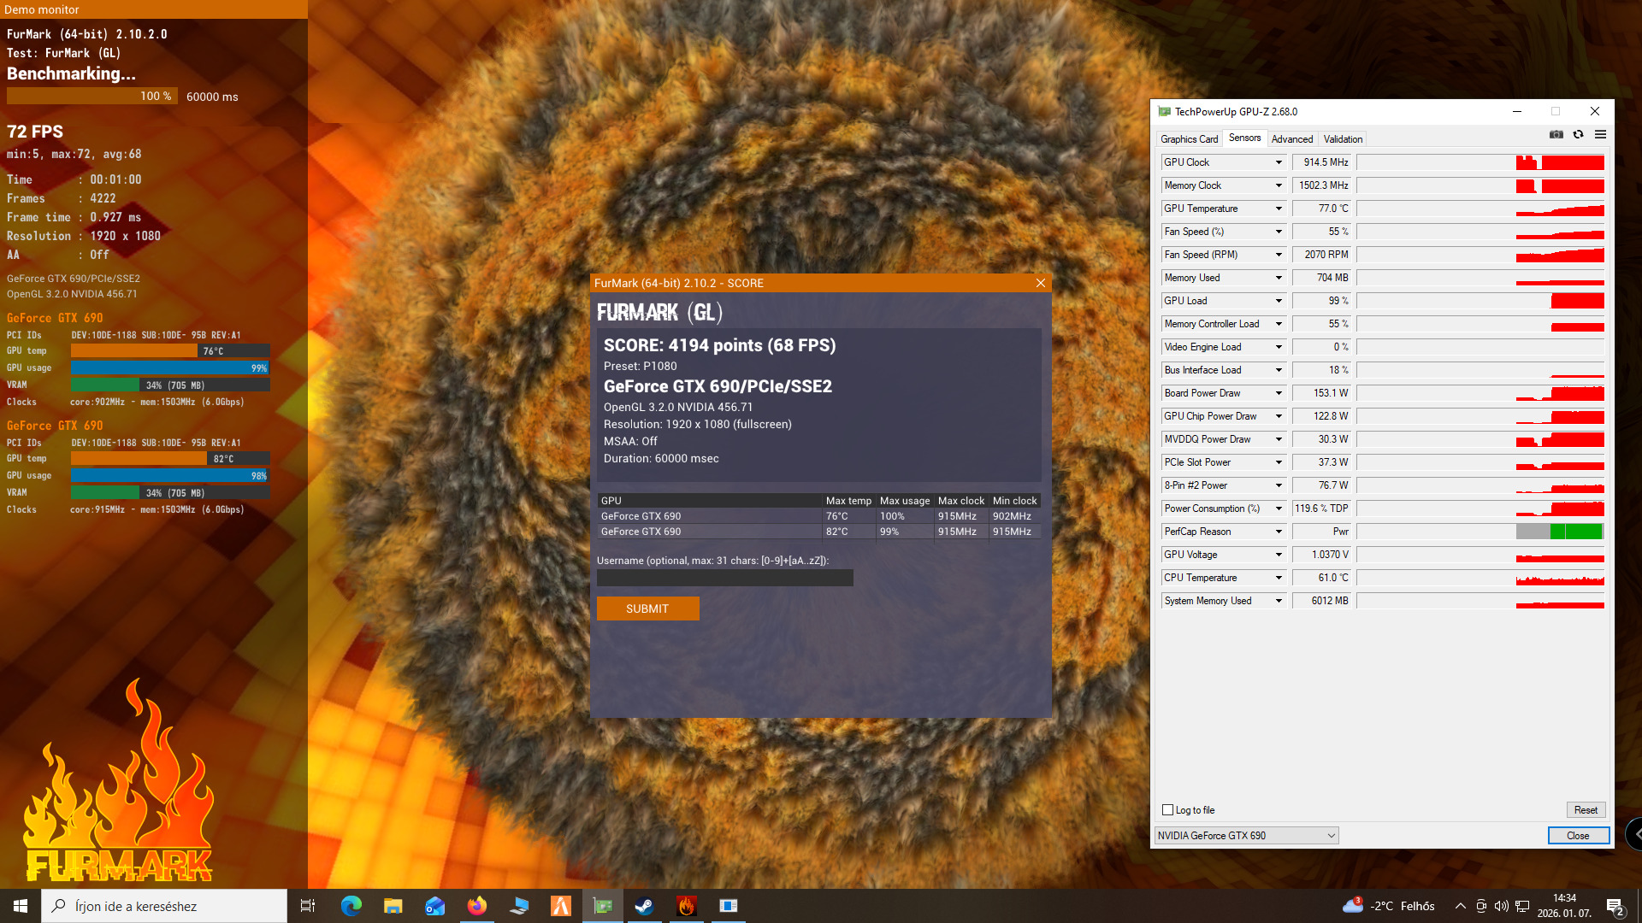The image size is (1642, 923).
Task: Click the benchmark 100% progress bar
Action: 92,97
